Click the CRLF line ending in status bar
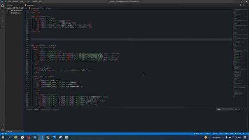249x140 pixels. (x=226, y=134)
